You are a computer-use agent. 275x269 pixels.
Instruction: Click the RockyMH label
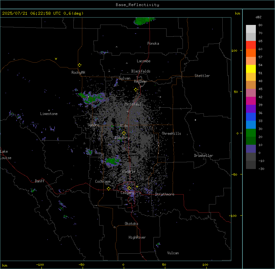(x=78, y=73)
